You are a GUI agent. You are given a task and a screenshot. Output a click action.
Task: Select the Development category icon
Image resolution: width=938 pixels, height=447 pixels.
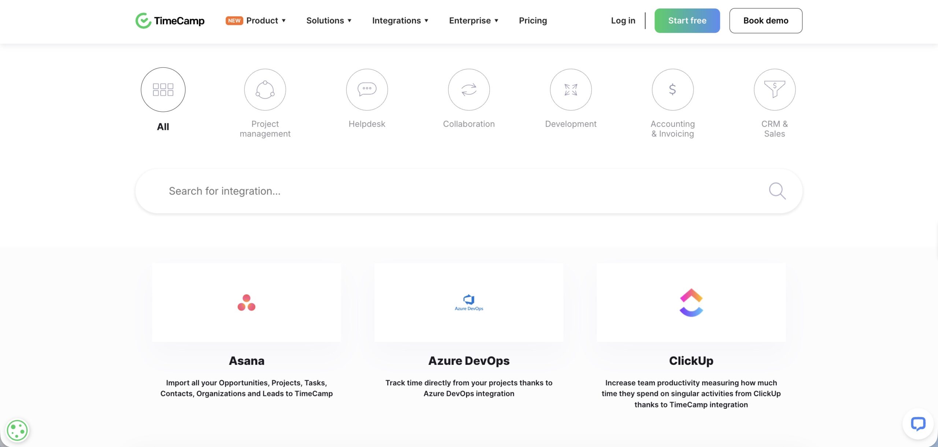click(x=570, y=89)
